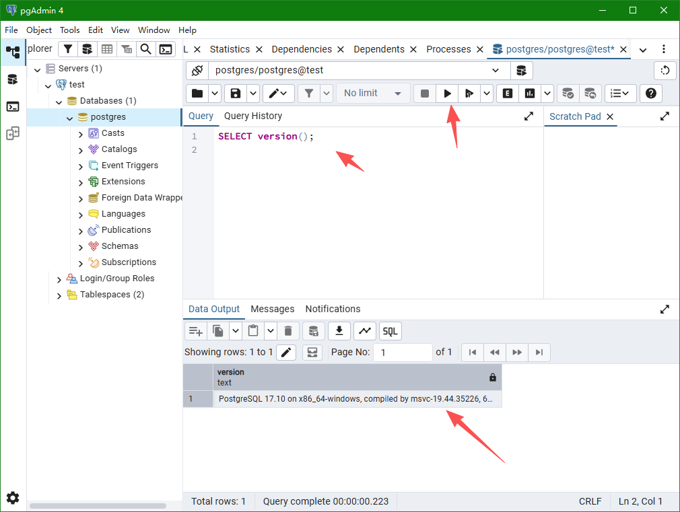Go to the last page button

coord(539,353)
